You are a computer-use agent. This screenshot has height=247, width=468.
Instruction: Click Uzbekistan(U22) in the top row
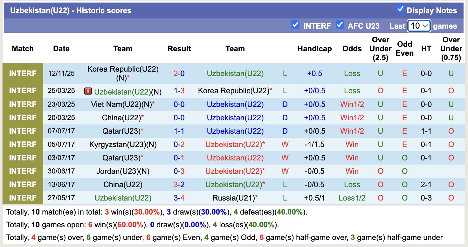(235, 73)
